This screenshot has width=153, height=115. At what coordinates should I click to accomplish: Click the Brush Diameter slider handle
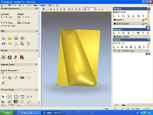pos(2,73)
